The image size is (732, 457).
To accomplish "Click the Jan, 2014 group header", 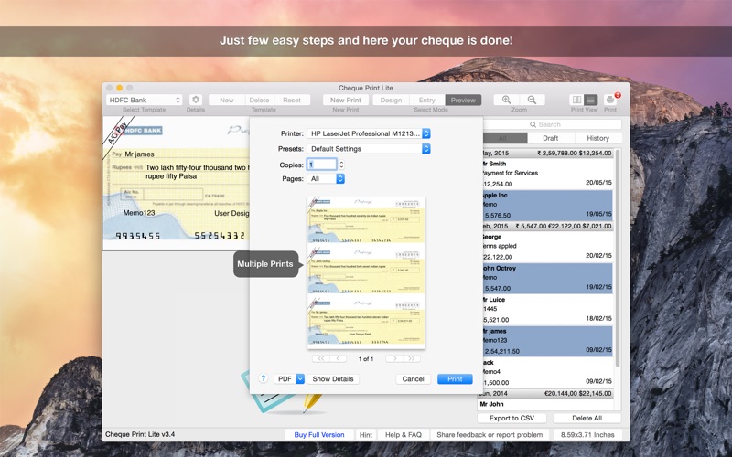I will click(545, 393).
